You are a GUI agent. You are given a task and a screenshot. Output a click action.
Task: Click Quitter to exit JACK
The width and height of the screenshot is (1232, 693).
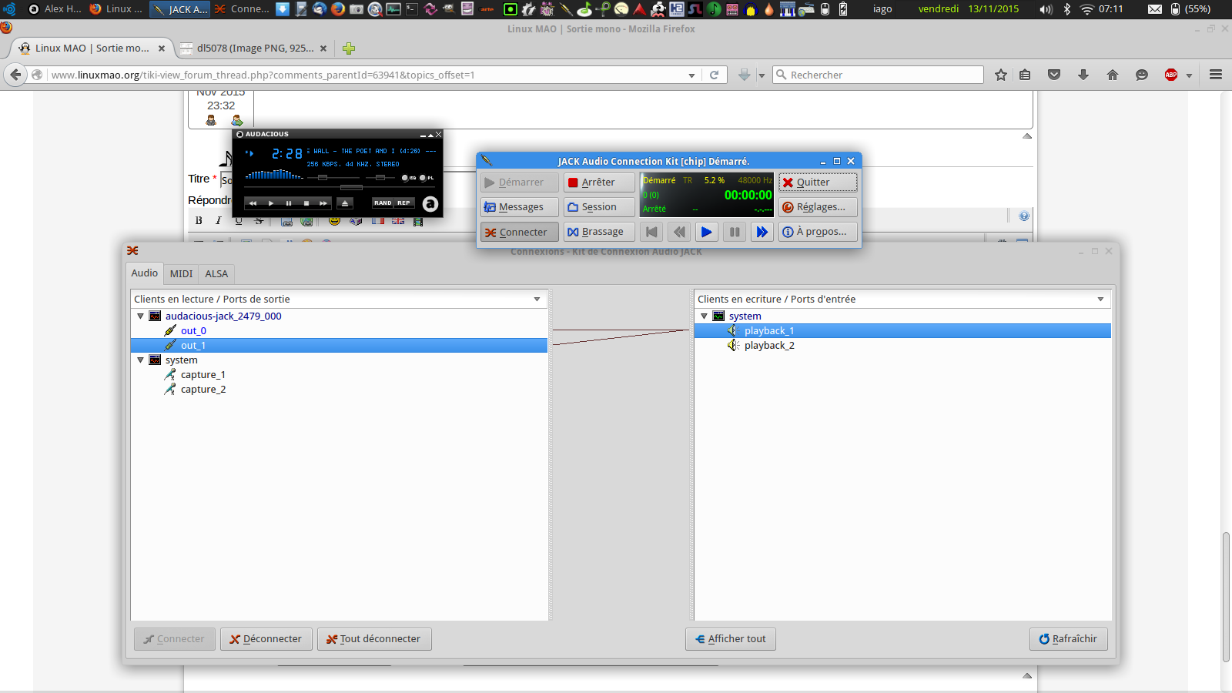click(x=818, y=182)
